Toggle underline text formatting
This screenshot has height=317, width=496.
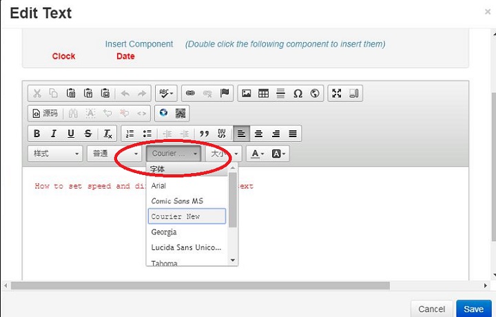[x=70, y=134]
